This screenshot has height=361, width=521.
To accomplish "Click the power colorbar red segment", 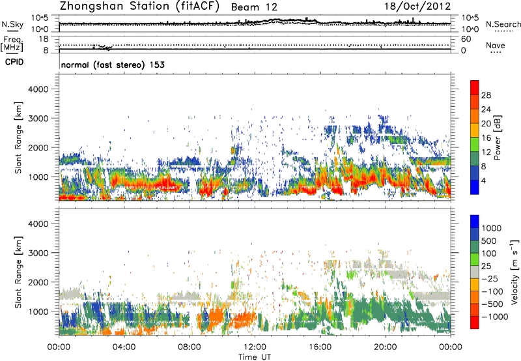I will pyautogui.click(x=475, y=88).
